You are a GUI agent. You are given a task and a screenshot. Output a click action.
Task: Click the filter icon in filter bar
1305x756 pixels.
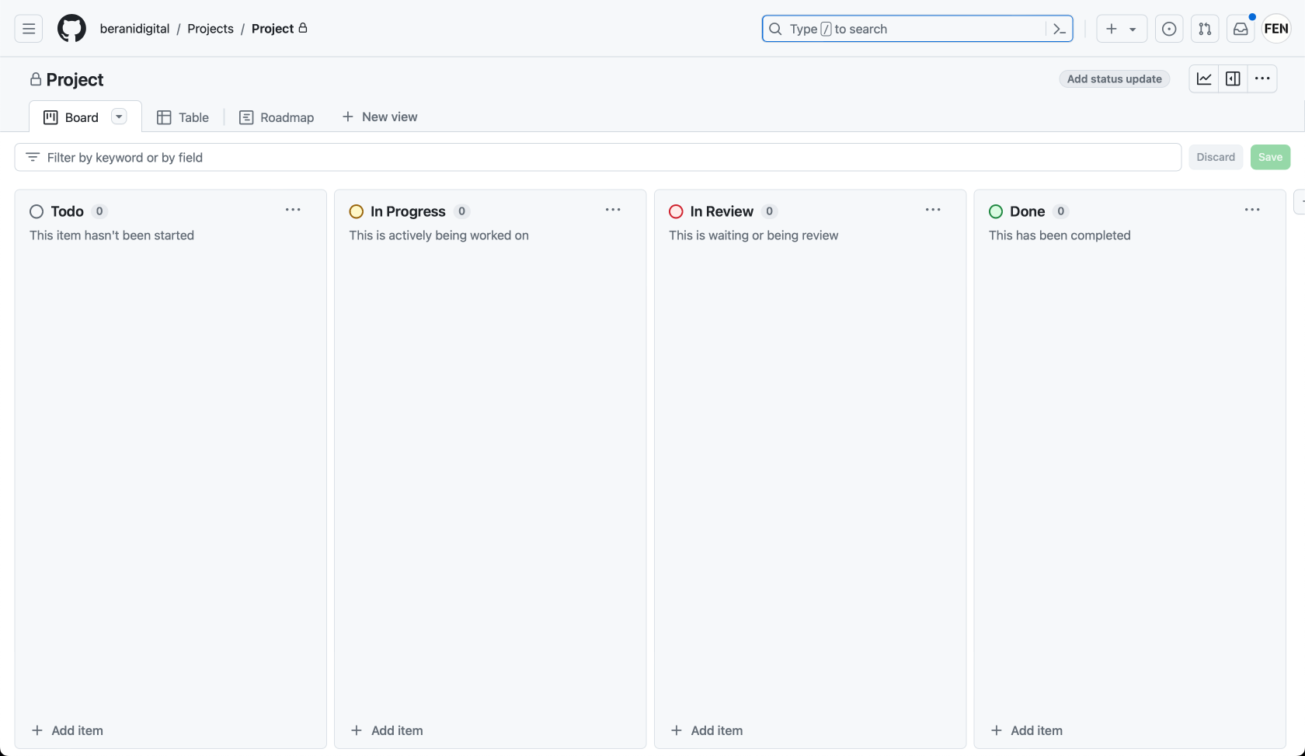33,157
